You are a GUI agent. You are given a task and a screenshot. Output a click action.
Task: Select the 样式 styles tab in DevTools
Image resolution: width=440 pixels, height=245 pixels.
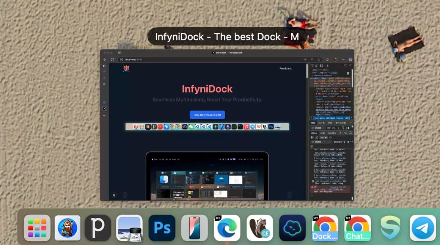click(x=313, y=122)
